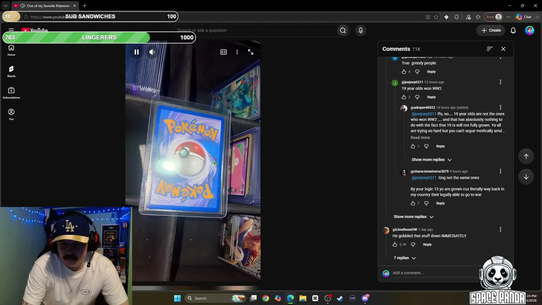Expand 'Show more replies' above @LimeBeastOW

coord(414,217)
